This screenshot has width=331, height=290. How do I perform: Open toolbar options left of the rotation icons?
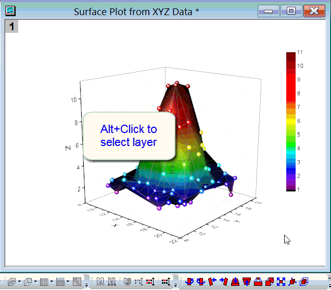(x=176, y=285)
